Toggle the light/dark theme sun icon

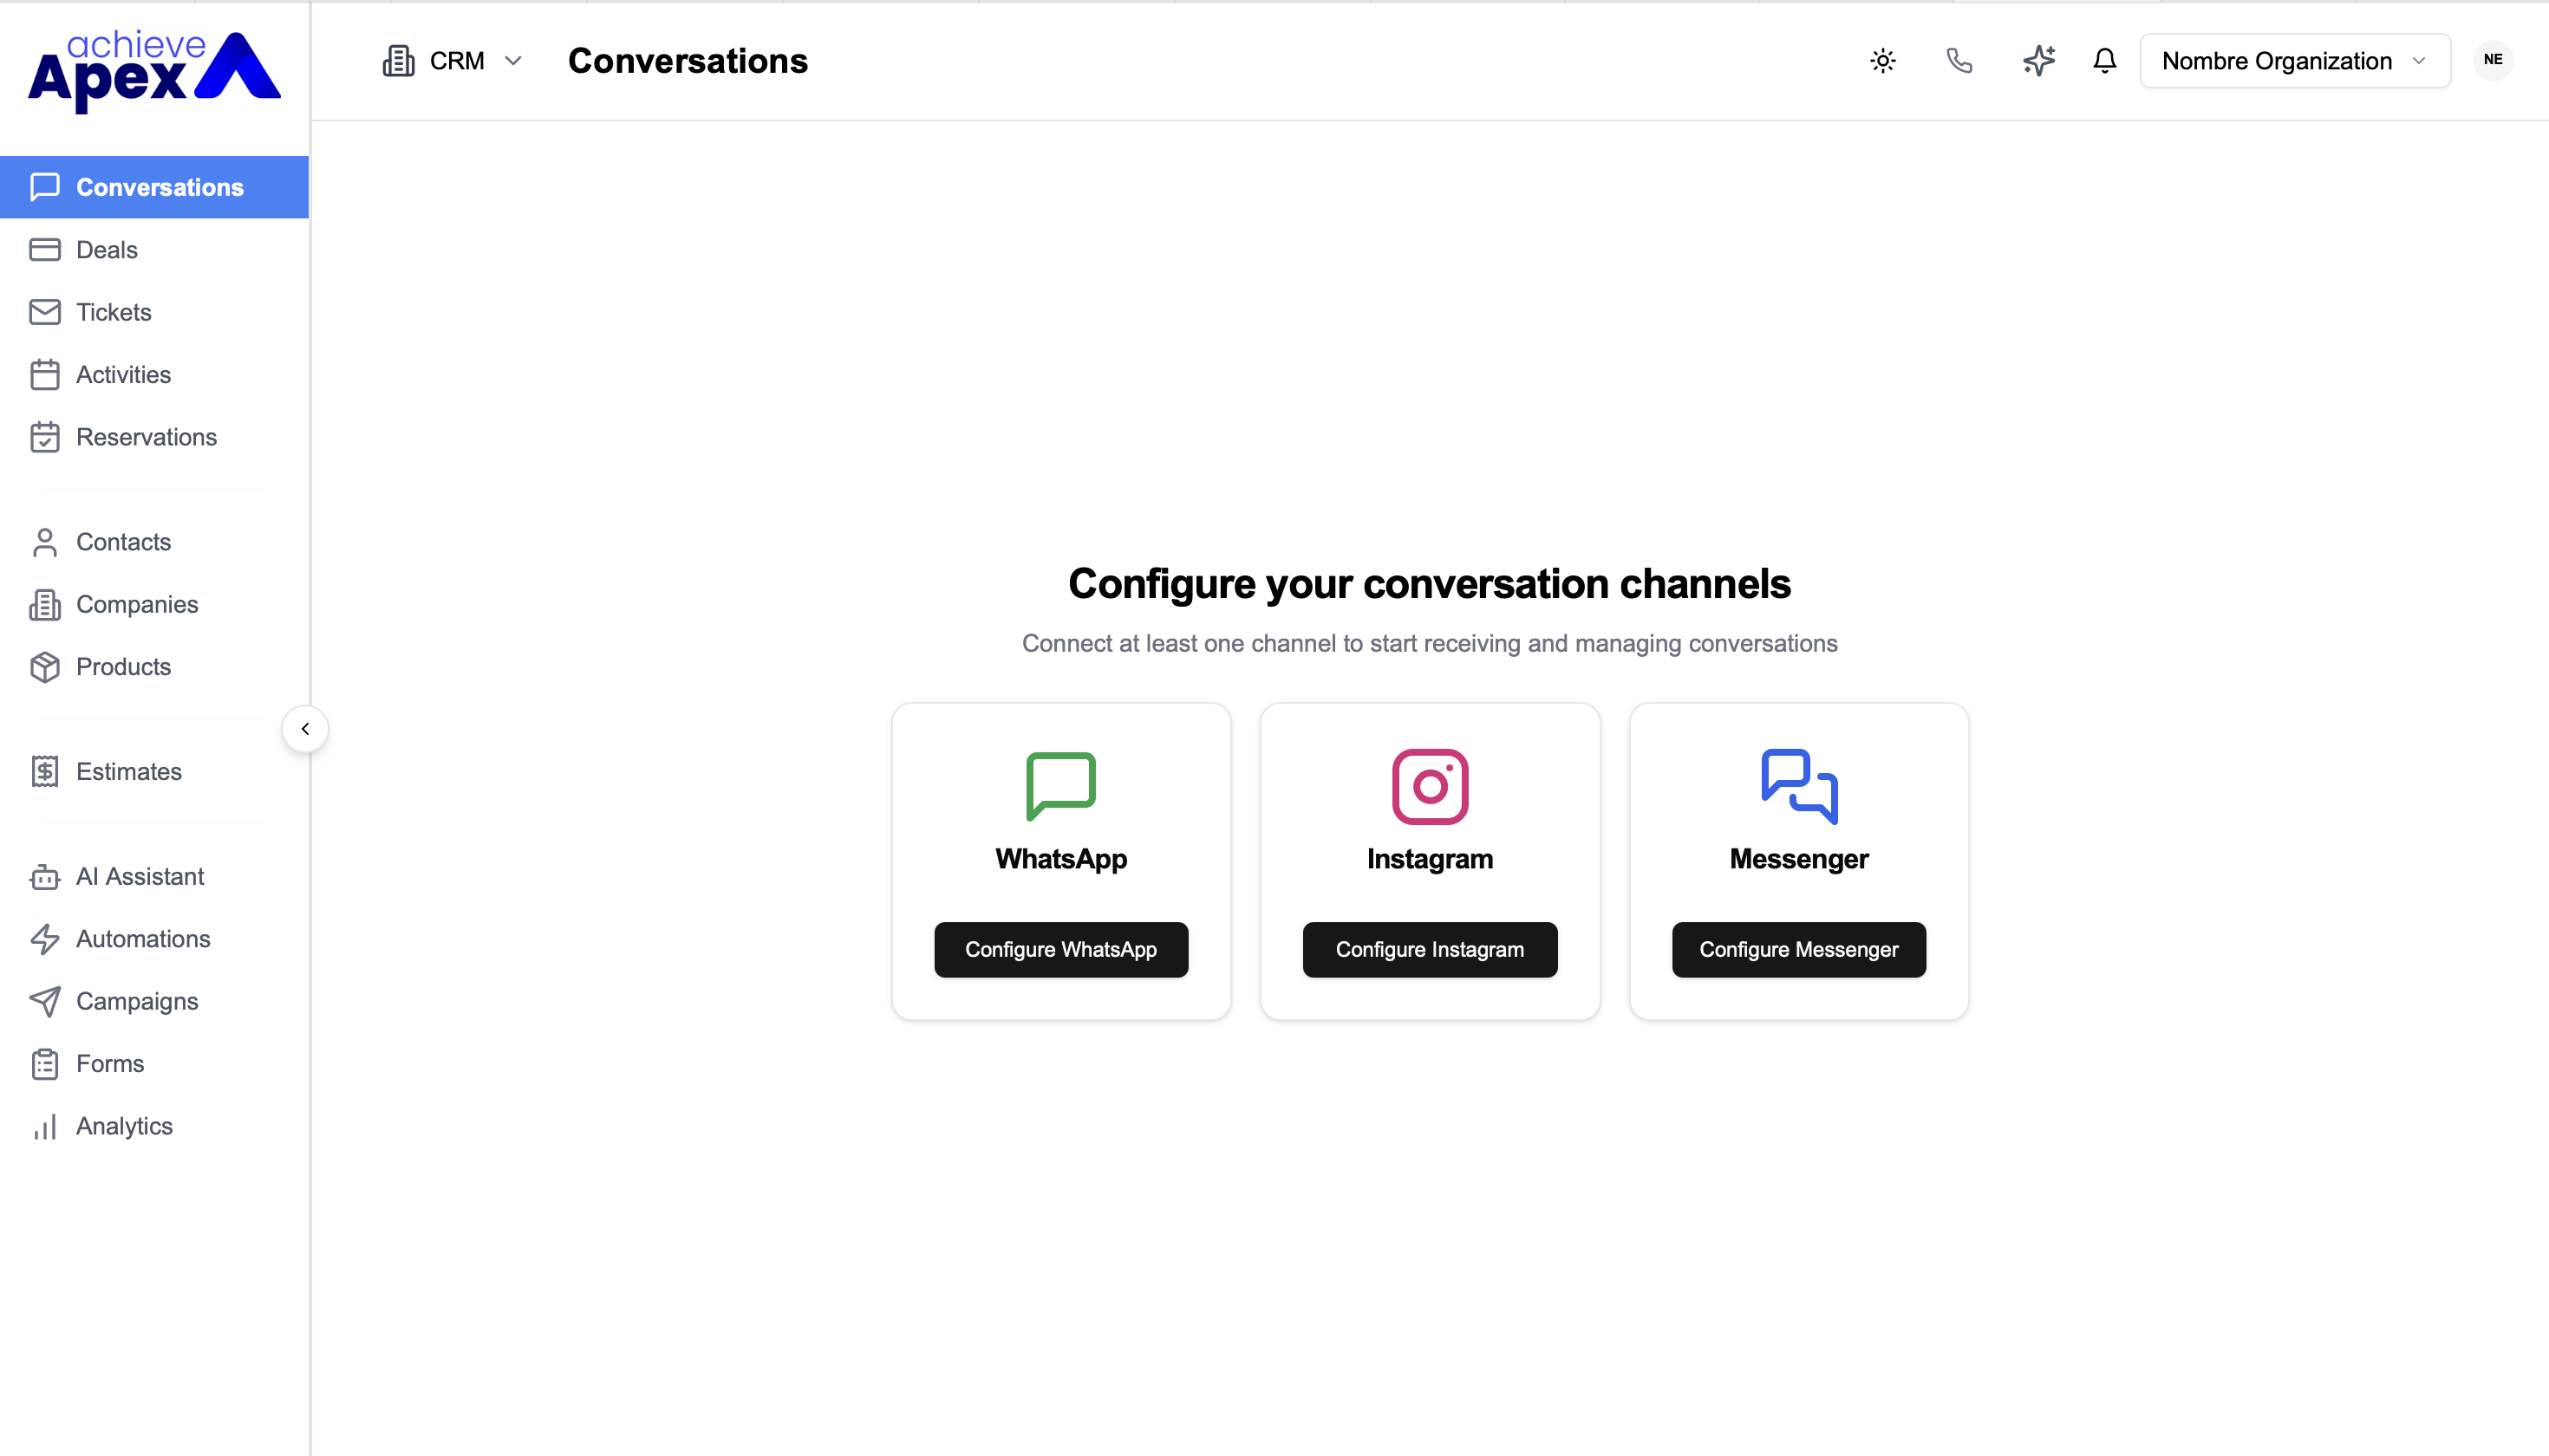pos(1883,61)
